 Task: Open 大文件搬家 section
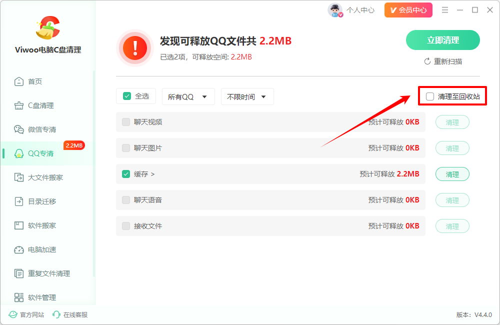pyautogui.click(x=45, y=177)
